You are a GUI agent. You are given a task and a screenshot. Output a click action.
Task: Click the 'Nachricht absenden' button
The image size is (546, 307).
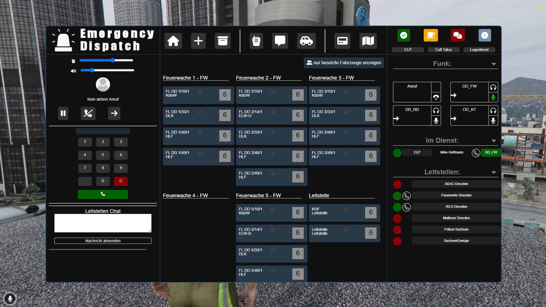pos(103,240)
